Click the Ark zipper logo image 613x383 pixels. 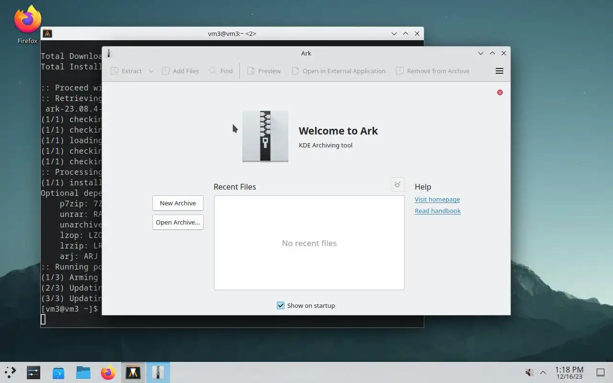265,136
